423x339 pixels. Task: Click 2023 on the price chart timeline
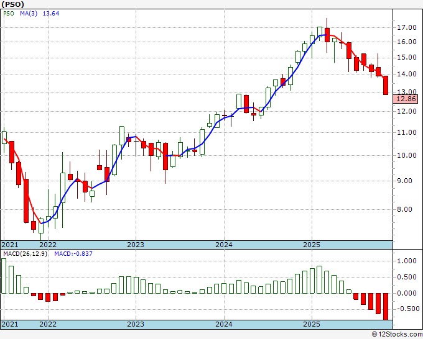(x=136, y=245)
